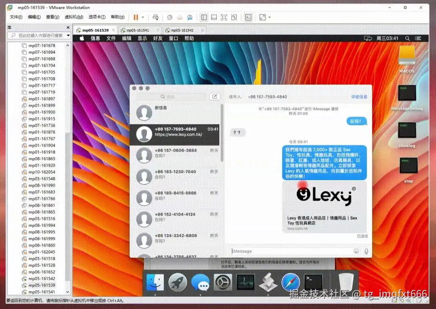Click the take snapshot clock icon
The image size is (436, 309).
click(x=170, y=17)
